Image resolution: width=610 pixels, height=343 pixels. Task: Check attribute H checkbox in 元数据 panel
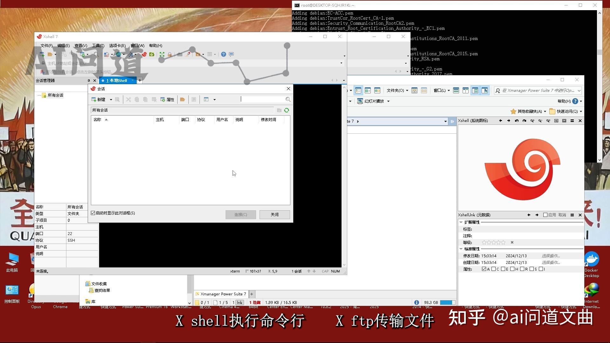pos(512,269)
